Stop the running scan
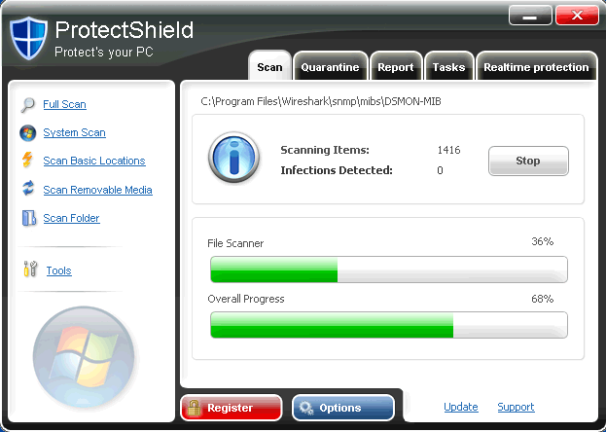Image resolution: width=606 pixels, height=432 pixels. pyautogui.click(x=527, y=161)
